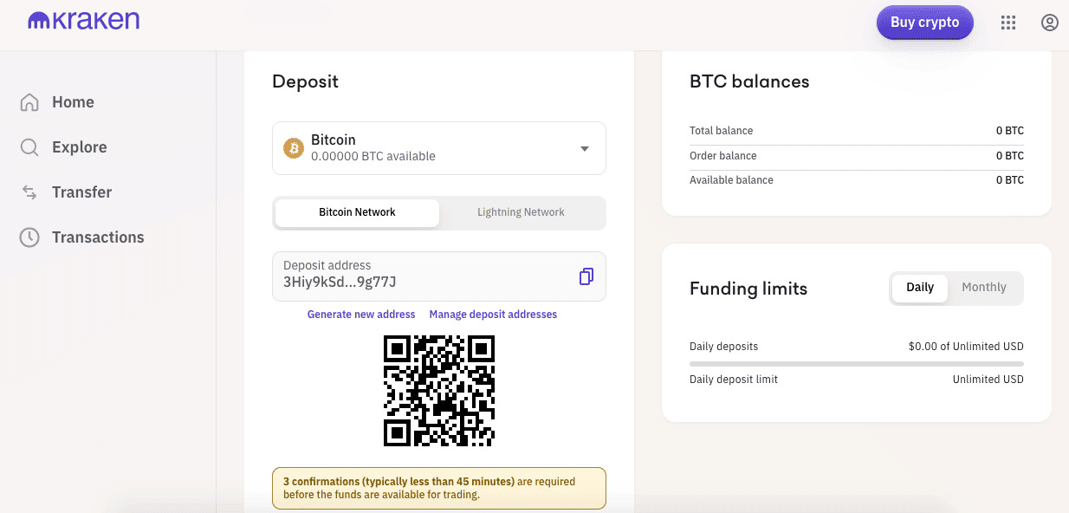
Task: Click the deposit address QR code
Action: [438, 391]
